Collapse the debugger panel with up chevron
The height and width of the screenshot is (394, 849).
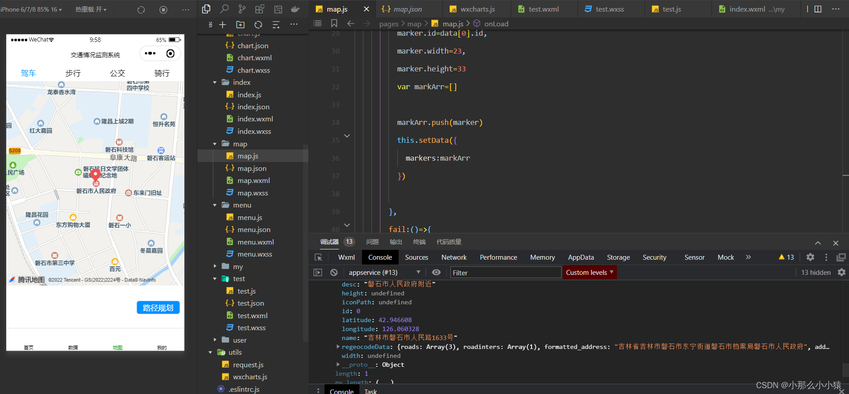(818, 243)
